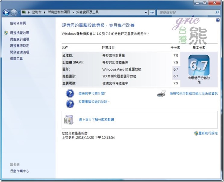The width and height of the screenshot is (224, 182).
Task: Expand arrow after 控制台 breadcrumb
Action: (x=45, y=12)
